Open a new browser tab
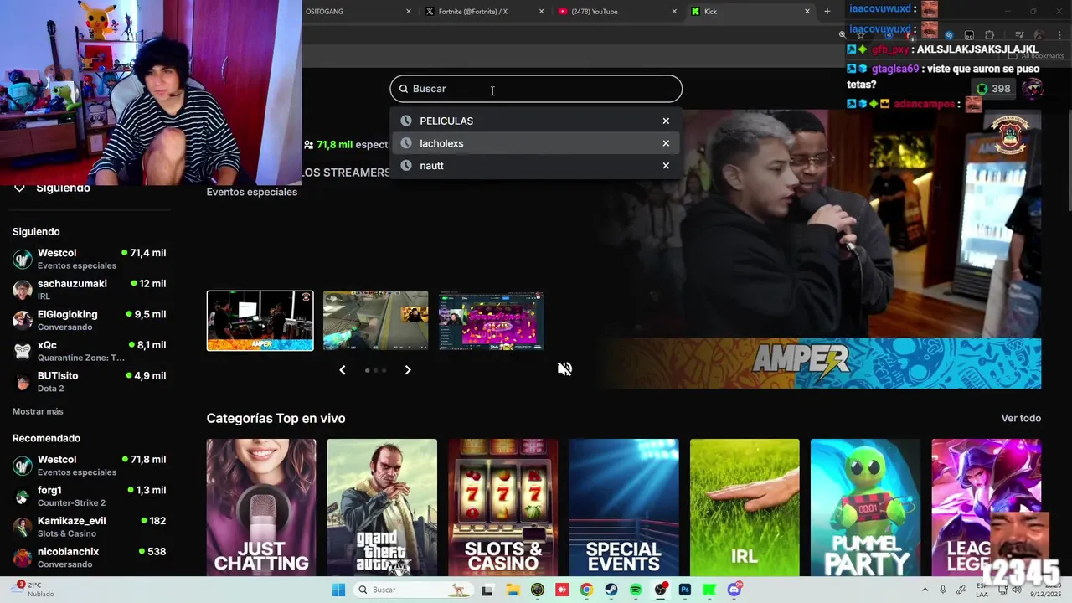Screen dimensions: 1072x603 (x=827, y=12)
